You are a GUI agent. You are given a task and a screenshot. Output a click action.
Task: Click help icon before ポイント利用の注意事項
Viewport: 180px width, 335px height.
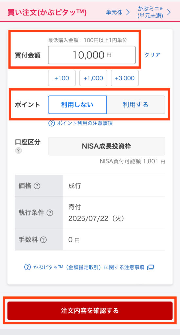tap(51, 123)
